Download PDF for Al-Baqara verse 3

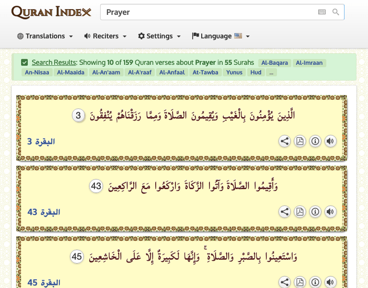click(299, 141)
